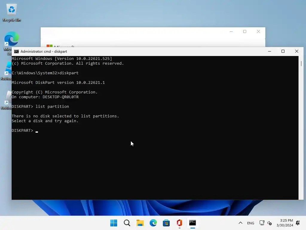Minimize the Administrator cmd window
Screen dimensions: 306x230
click(270, 52)
